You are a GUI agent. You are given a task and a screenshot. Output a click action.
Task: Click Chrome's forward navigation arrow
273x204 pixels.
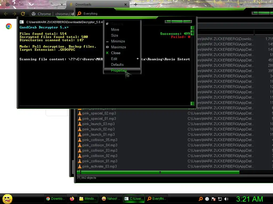14,14
